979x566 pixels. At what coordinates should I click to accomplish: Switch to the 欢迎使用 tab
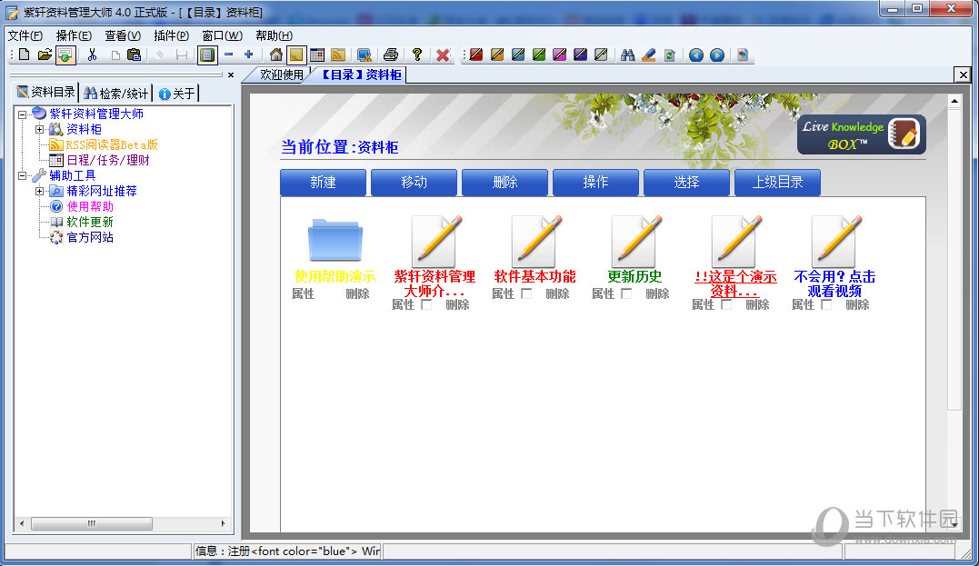[x=281, y=74]
